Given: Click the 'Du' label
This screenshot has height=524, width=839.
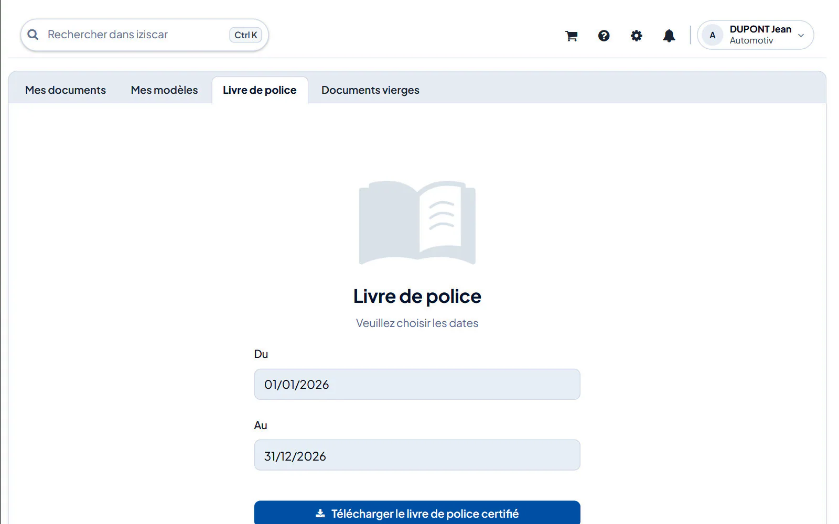Looking at the screenshot, I should pyautogui.click(x=261, y=354).
